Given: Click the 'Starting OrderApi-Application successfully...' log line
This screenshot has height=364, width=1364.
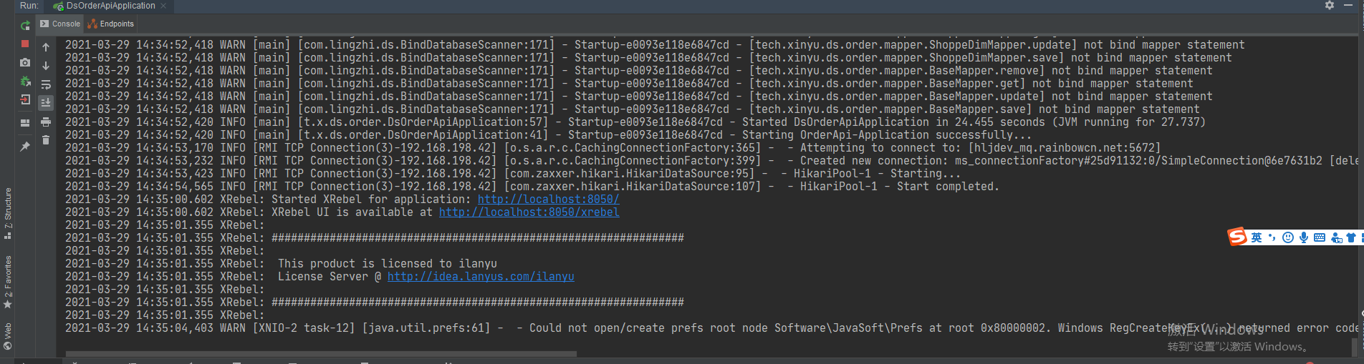Looking at the screenshot, I should tap(549, 135).
